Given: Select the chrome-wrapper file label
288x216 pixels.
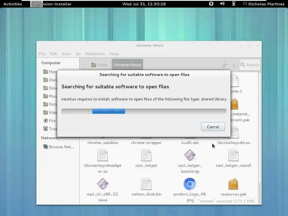Looking at the screenshot, I should coord(146,143).
